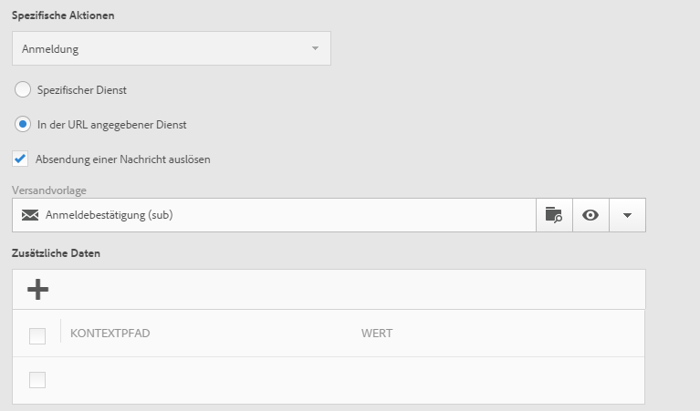The height and width of the screenshot is (411, 700).
Task: Click the Anmeldebestätigung (sub) template field
Action: click(x=274, y=215)
